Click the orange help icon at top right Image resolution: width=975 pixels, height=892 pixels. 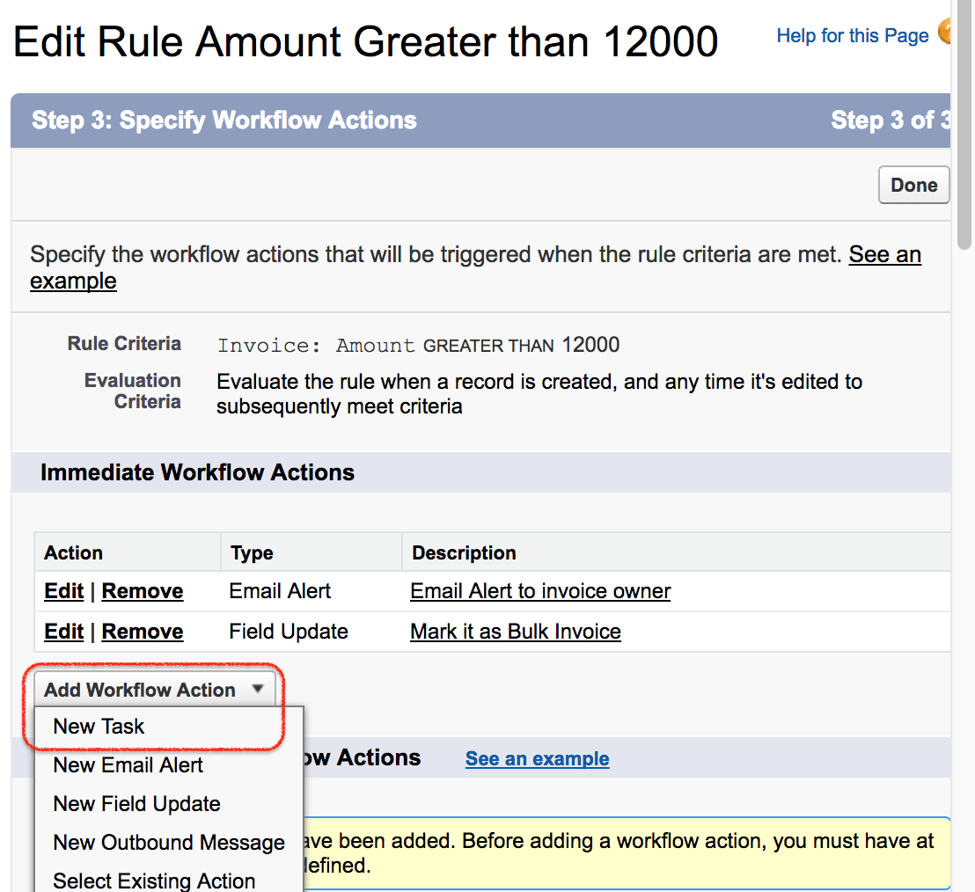(x=944, y=31)
